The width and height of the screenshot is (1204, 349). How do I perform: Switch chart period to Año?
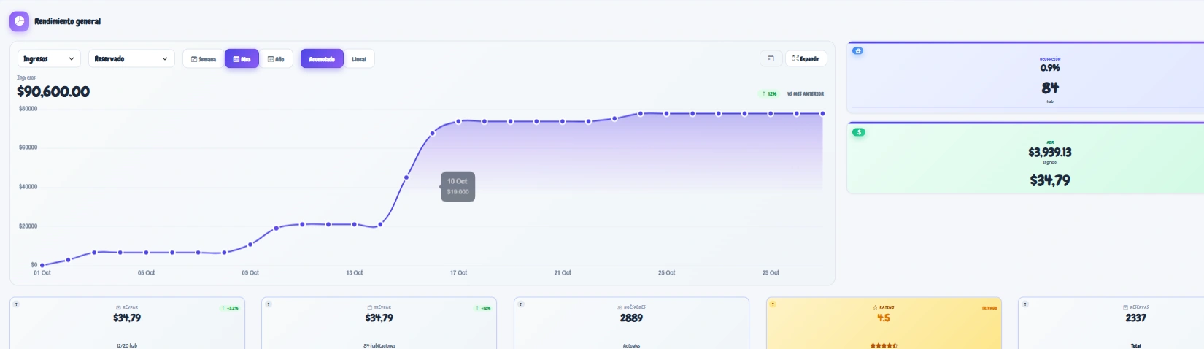point(276,58)
